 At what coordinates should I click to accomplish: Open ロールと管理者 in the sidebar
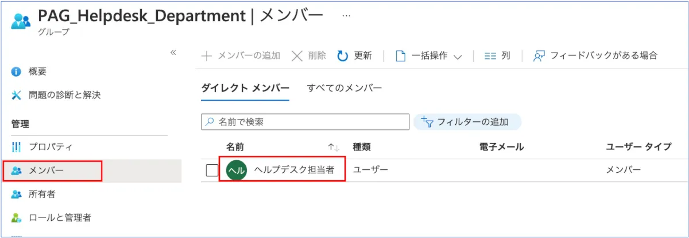tap(60, 217)
